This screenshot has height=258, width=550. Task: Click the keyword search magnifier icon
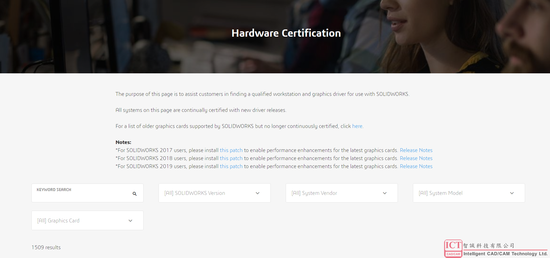[135, 194]
